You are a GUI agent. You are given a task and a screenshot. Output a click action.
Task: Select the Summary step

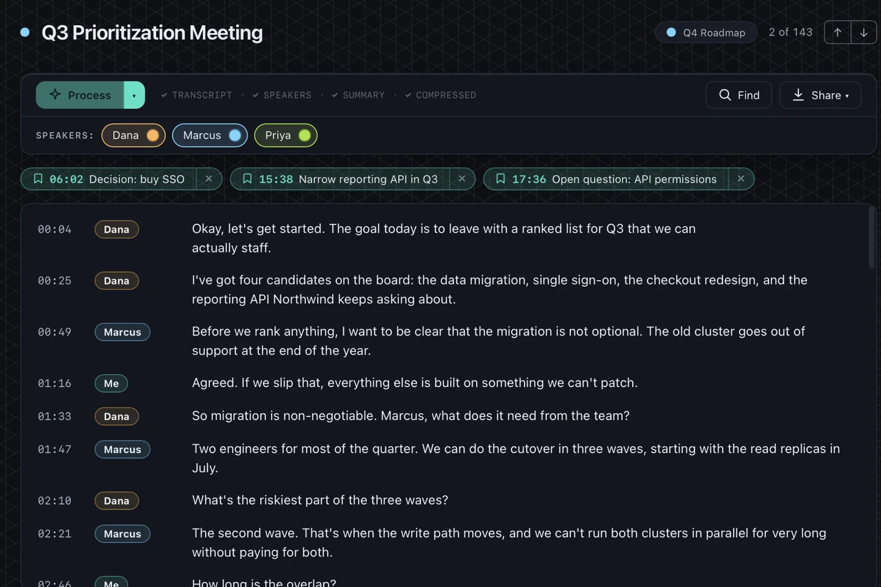coord(358,95)
